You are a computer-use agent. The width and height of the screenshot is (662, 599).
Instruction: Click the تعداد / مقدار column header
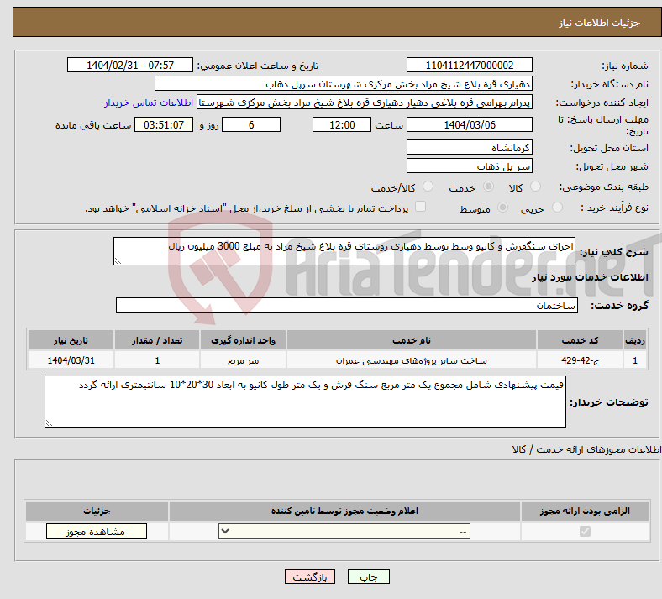point(156,340)
